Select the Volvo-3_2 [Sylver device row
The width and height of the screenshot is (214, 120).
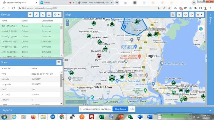30,36
